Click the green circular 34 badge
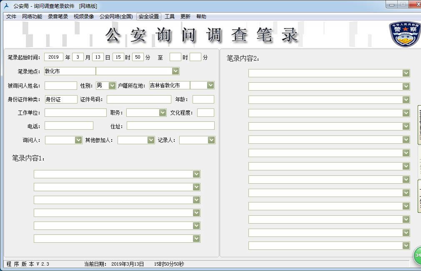The height and width of the screenshot is (271, 421). [417, 255]
